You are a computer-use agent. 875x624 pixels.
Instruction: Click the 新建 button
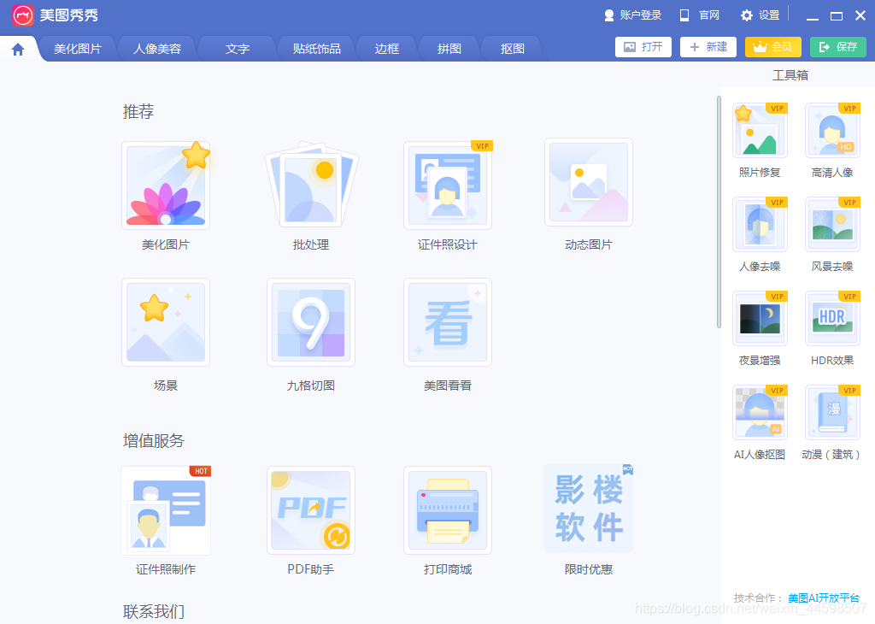coord(708,47)
